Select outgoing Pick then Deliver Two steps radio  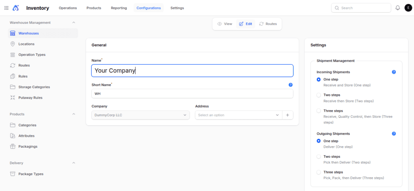tap(319, 157)
